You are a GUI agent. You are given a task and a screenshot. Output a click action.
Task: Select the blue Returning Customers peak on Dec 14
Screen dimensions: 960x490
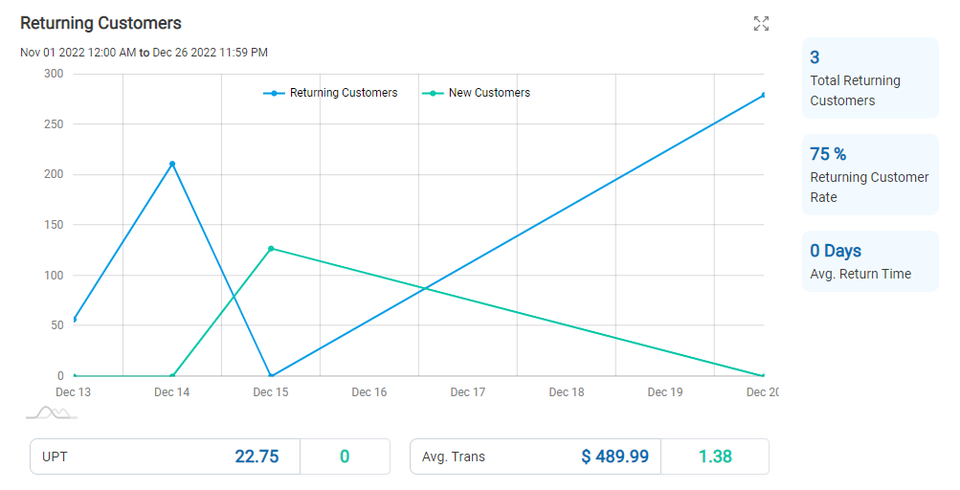172,164
